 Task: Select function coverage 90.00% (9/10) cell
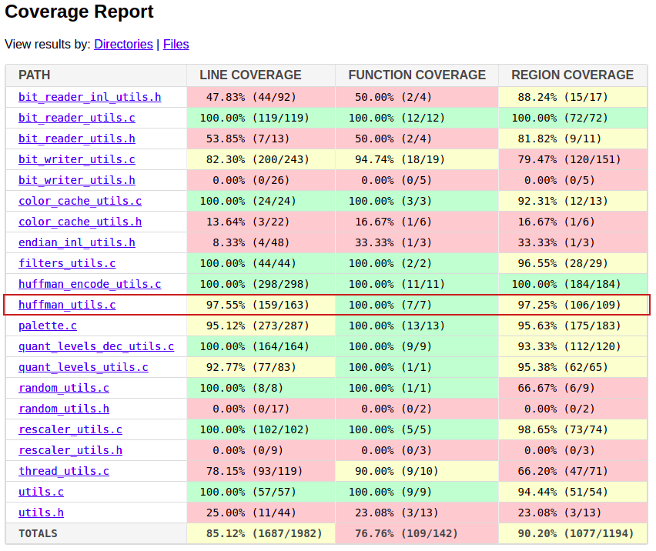(x=417, y=471)
